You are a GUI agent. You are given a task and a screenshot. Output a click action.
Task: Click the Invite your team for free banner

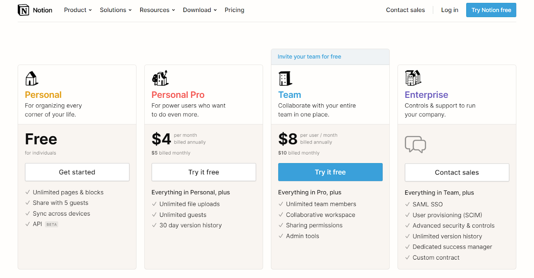(x=309, y=57)
